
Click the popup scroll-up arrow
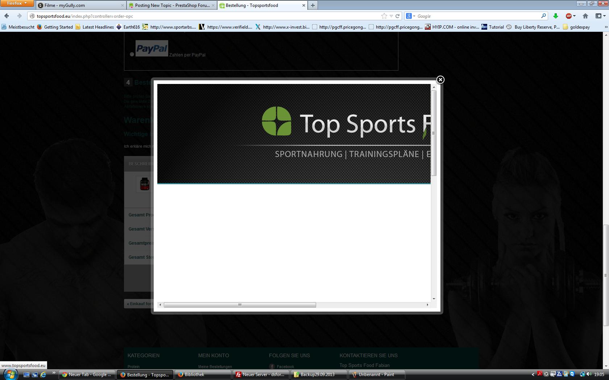434,87
